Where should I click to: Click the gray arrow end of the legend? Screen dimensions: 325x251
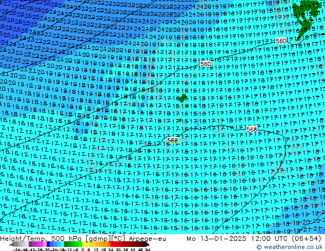(12, 244)
